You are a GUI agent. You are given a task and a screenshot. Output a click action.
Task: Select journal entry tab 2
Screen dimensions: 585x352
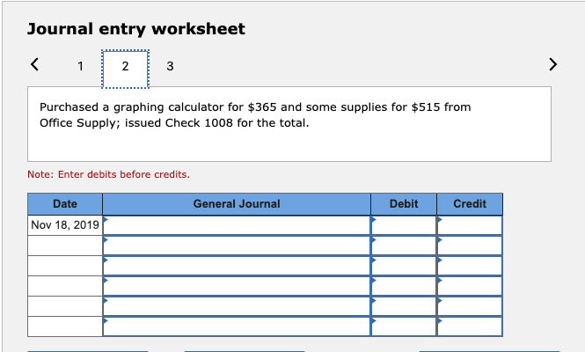click(x=125, y=69)
